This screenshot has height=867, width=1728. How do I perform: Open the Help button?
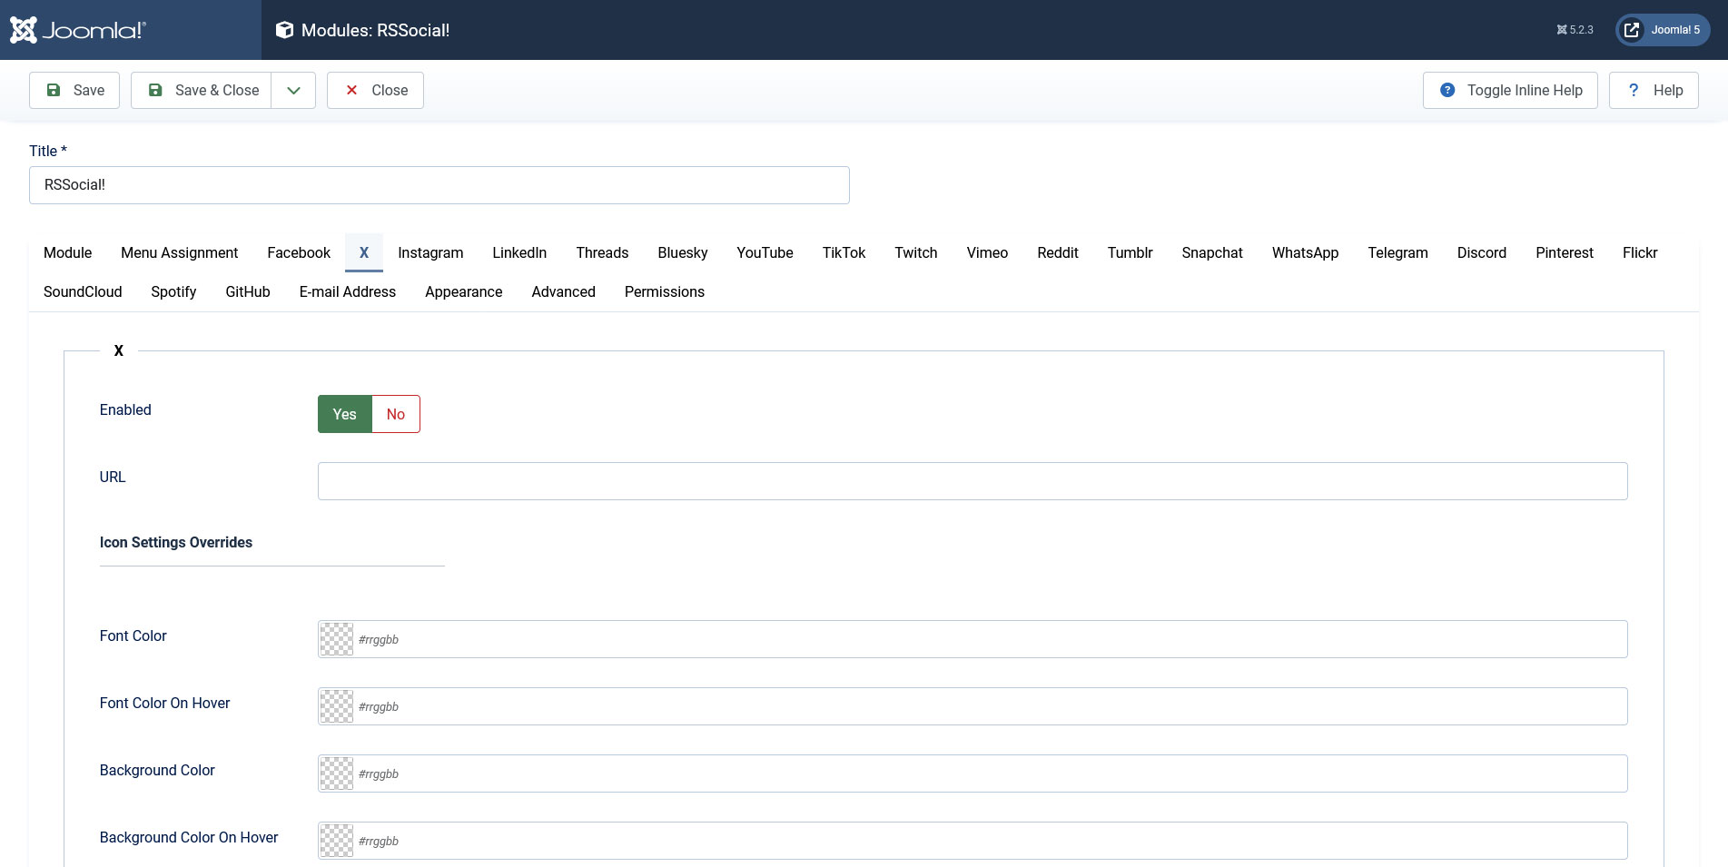coord(1654,90)
